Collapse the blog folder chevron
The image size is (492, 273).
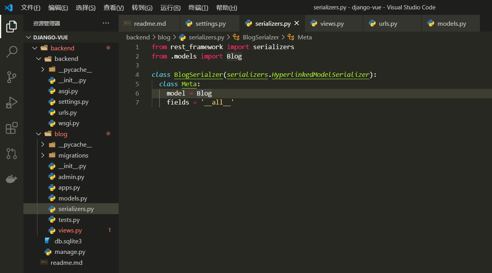pos(39,134)
